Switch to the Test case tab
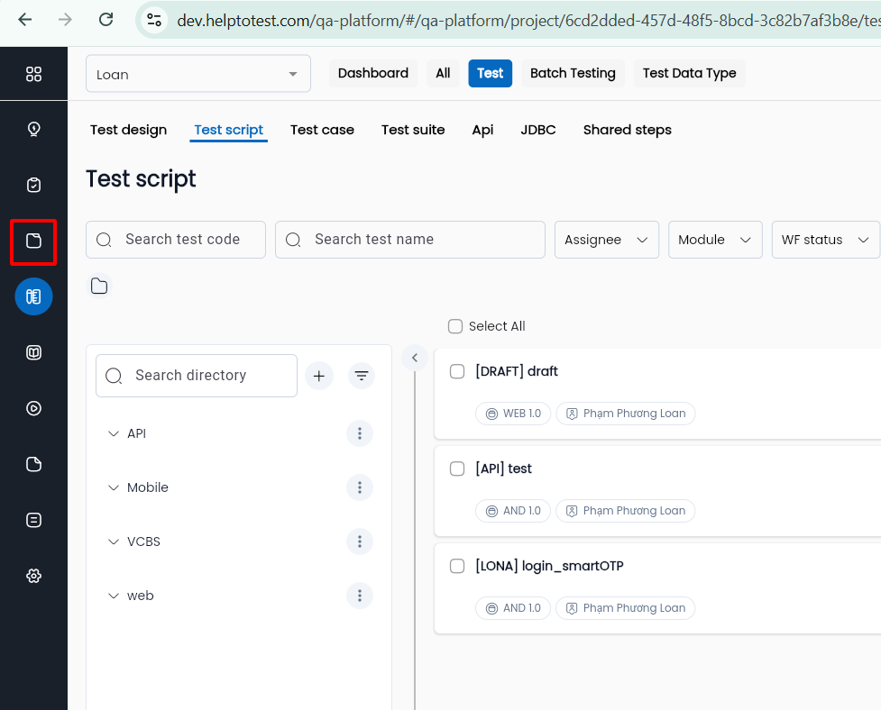The width and height of the screenshot is (881, 710). [x=322, y=130]
